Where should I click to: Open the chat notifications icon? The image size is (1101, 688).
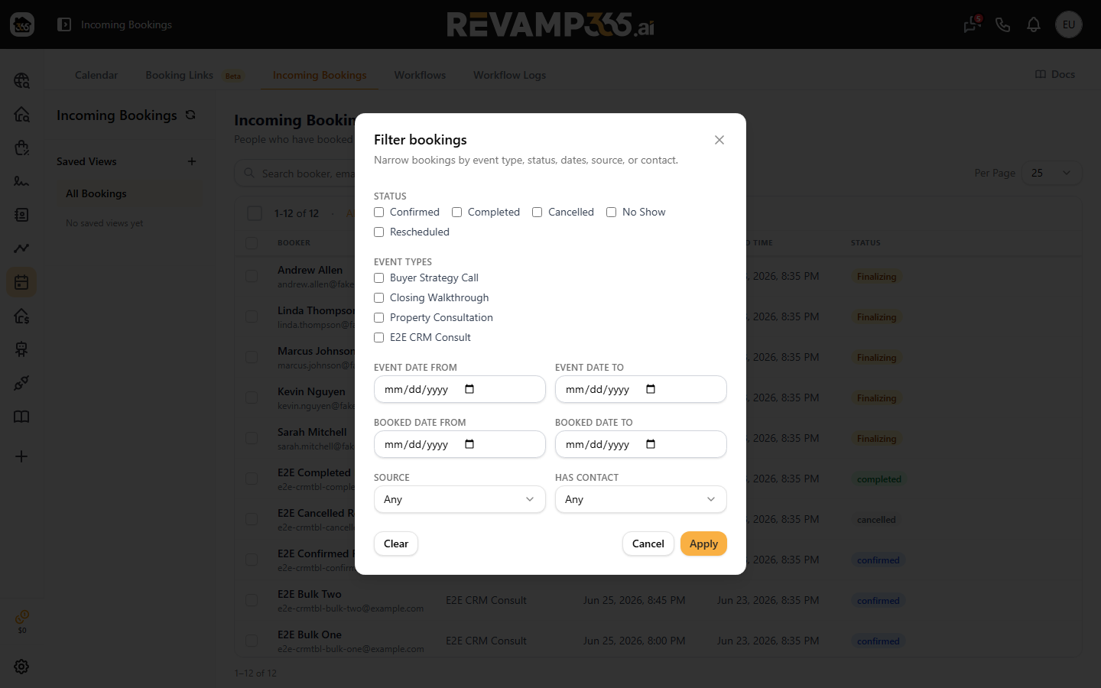(972, 24)
